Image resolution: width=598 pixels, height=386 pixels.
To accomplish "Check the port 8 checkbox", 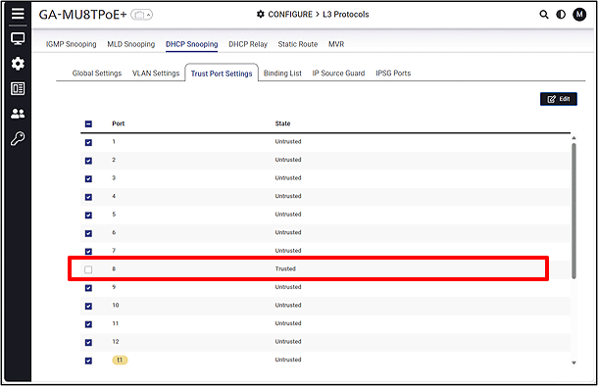I will (88, 269).
